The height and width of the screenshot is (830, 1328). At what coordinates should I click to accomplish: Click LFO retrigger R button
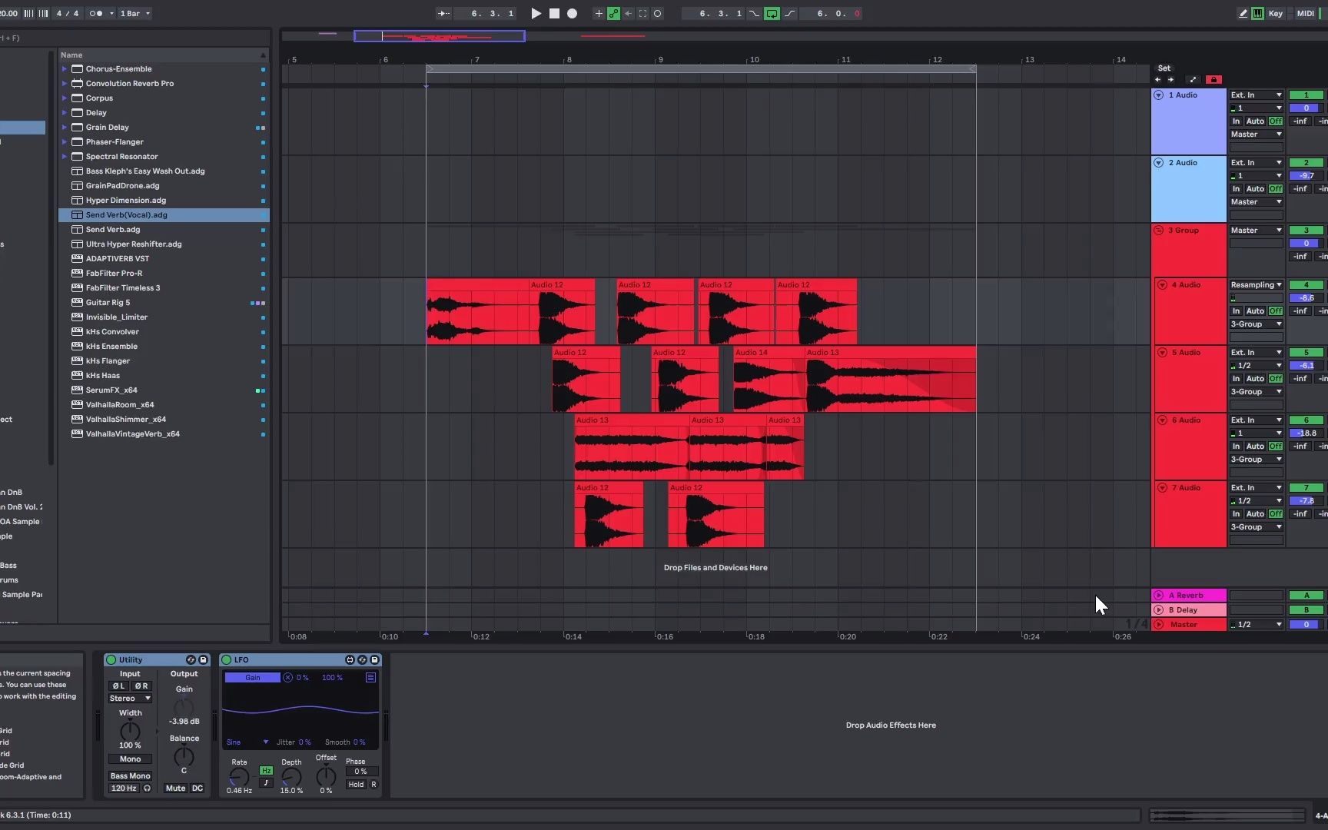373,784
